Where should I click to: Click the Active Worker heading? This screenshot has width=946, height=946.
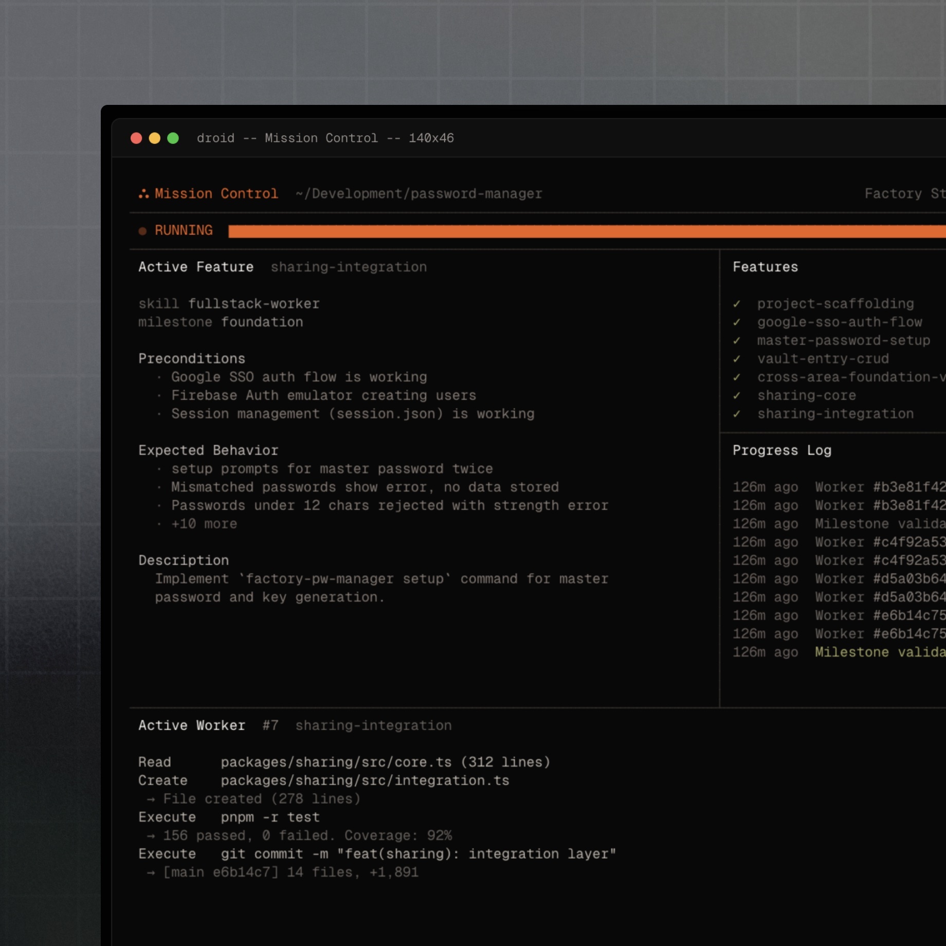point(192,726)
